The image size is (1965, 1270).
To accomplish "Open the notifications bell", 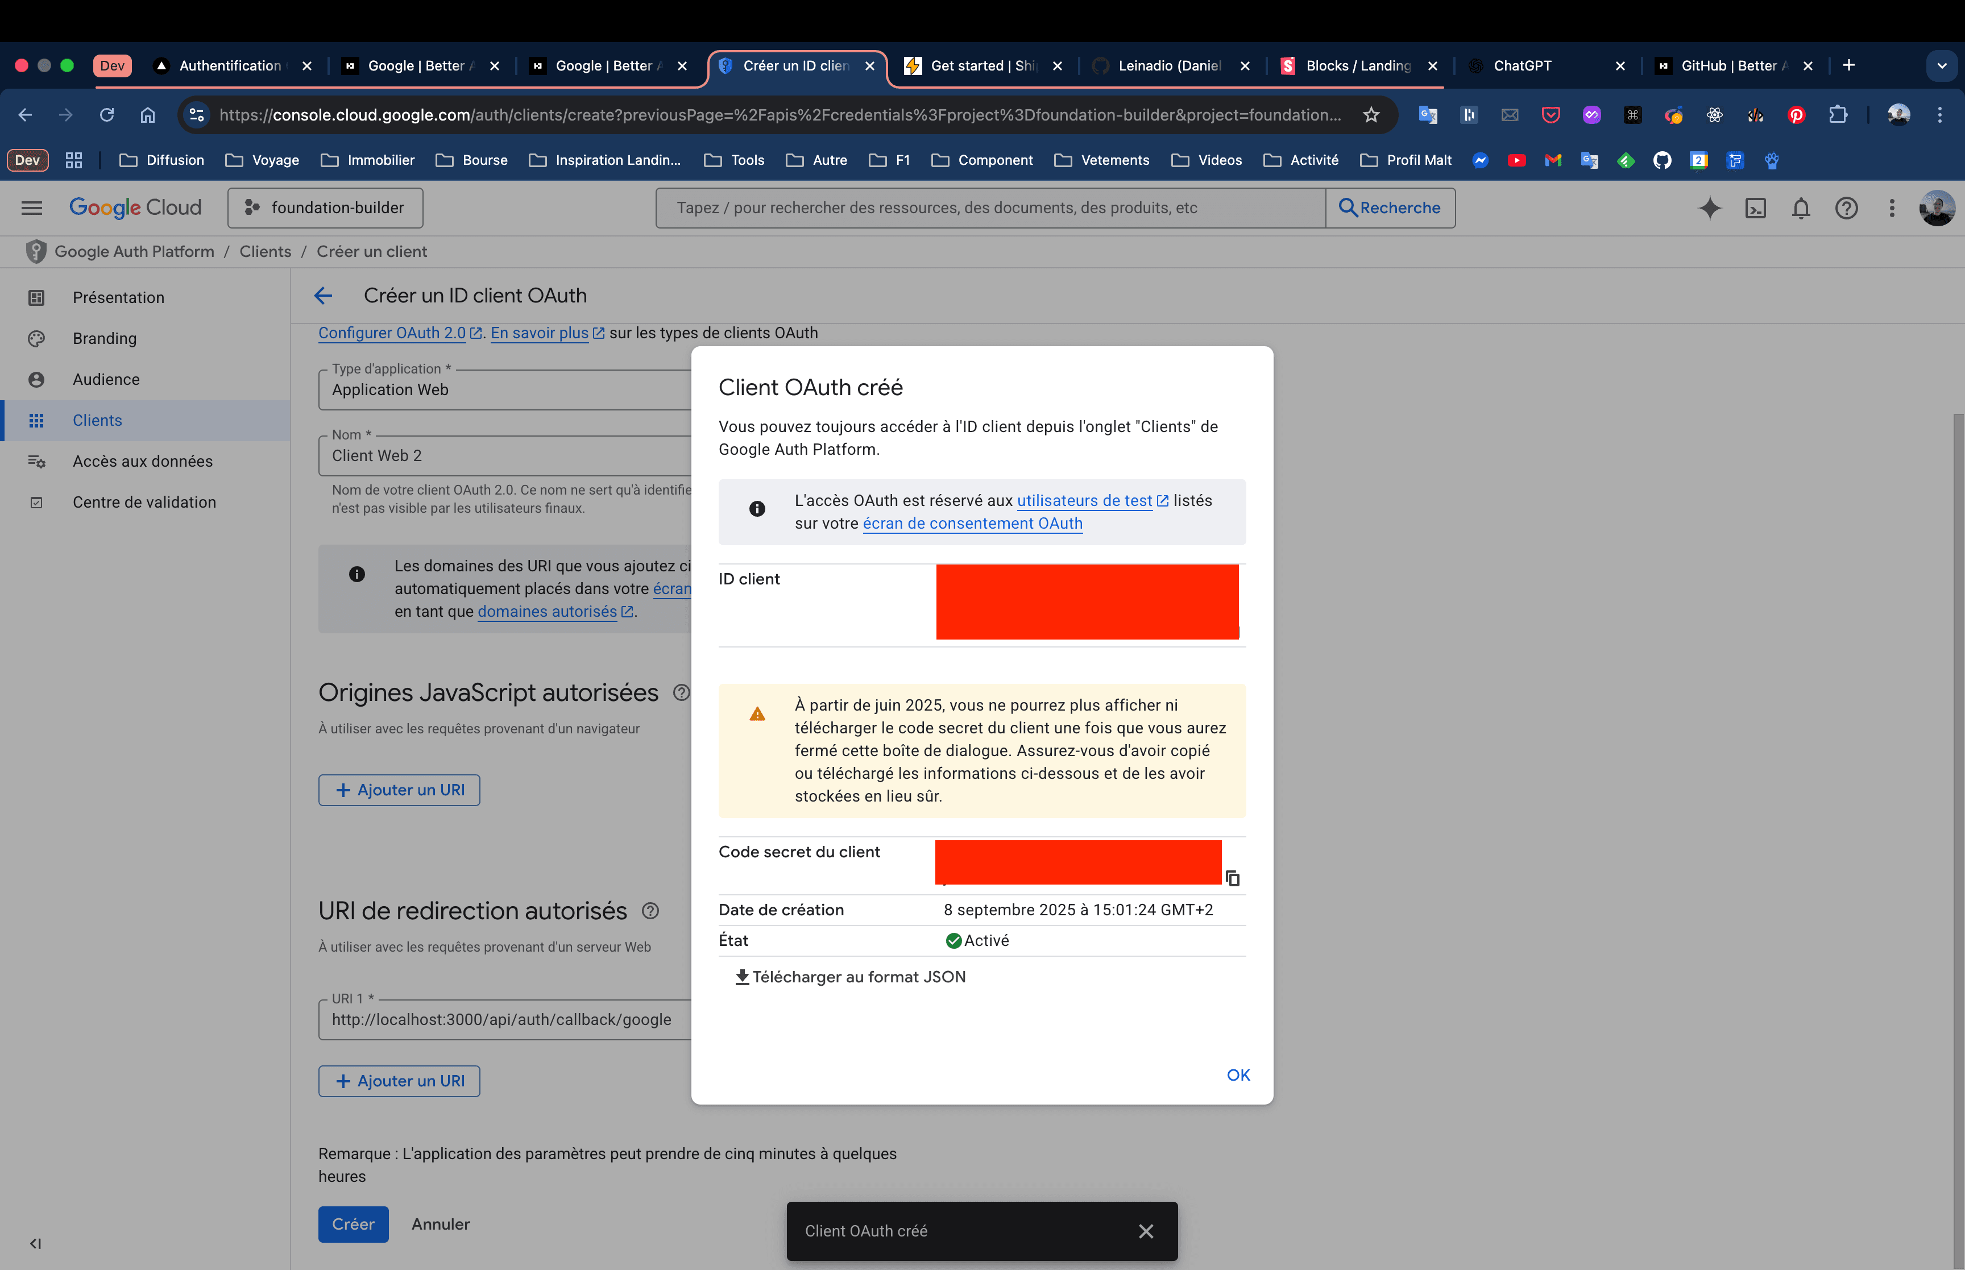I will [1801, 208].
